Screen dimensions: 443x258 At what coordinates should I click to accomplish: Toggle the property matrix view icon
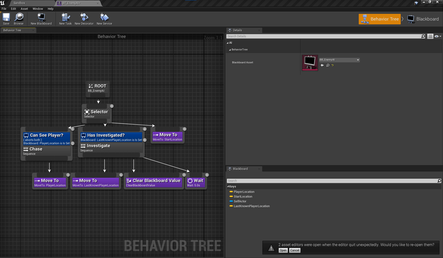click(430, 36)
